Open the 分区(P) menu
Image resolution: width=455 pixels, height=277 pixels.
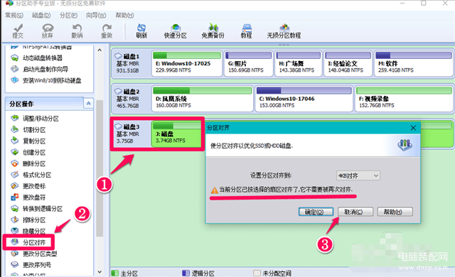click(x=68, y=15)
